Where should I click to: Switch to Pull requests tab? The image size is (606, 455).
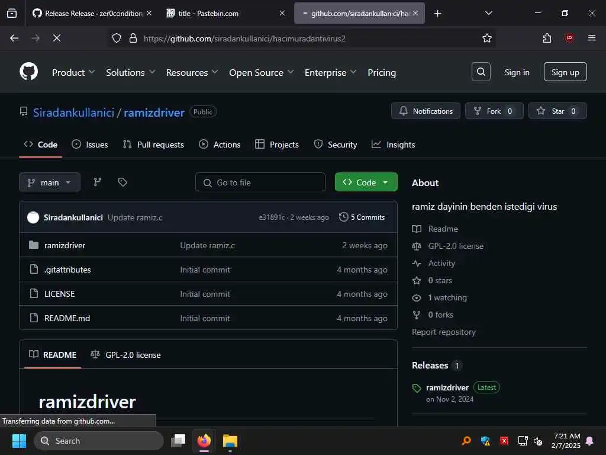[x=153, y=145]
